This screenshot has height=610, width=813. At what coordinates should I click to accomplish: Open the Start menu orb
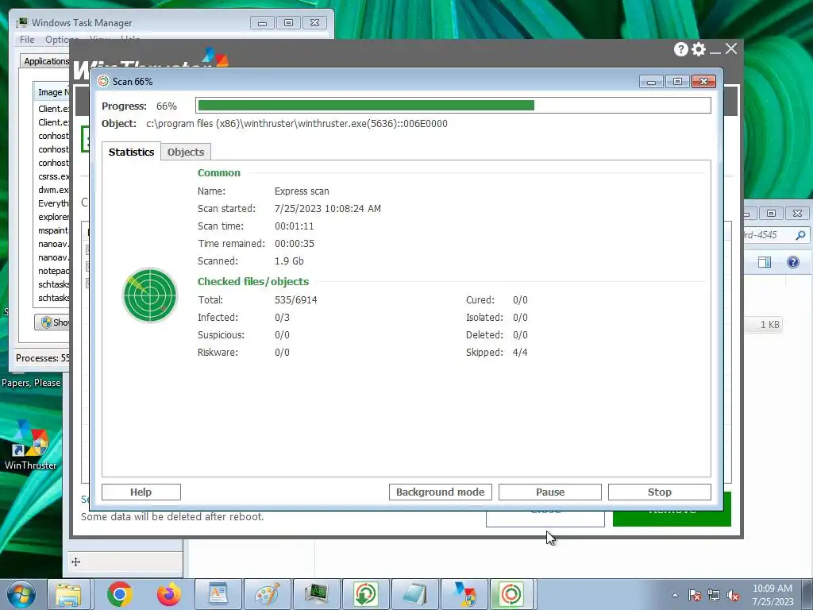[21, 594]
